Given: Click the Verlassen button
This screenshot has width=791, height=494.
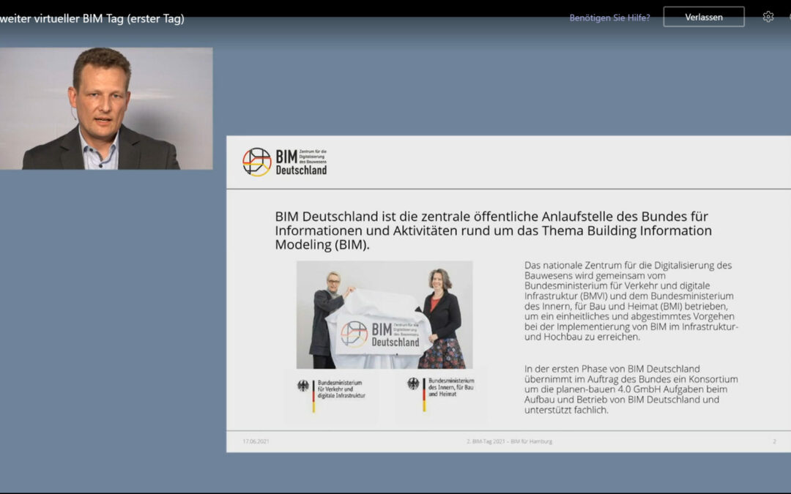Looking at the screenshot, I should 704,17.
